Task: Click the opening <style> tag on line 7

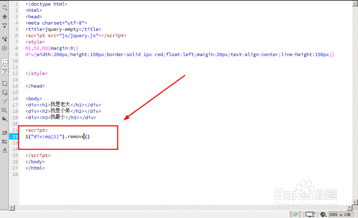Action: tap(35, 42)
